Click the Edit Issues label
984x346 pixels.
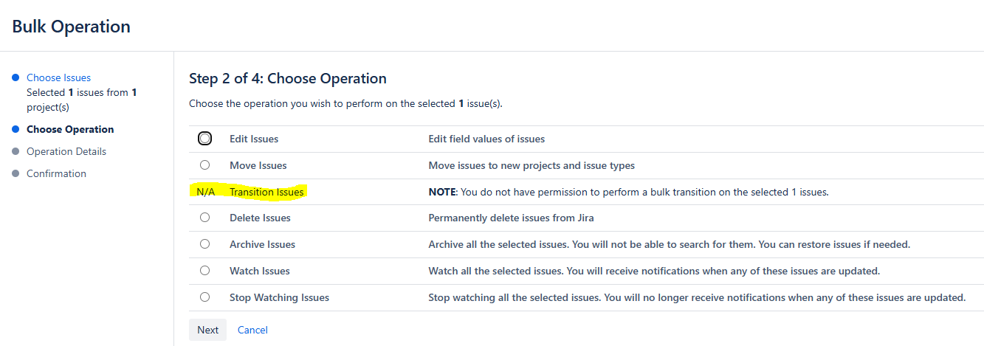click(254, 139)
